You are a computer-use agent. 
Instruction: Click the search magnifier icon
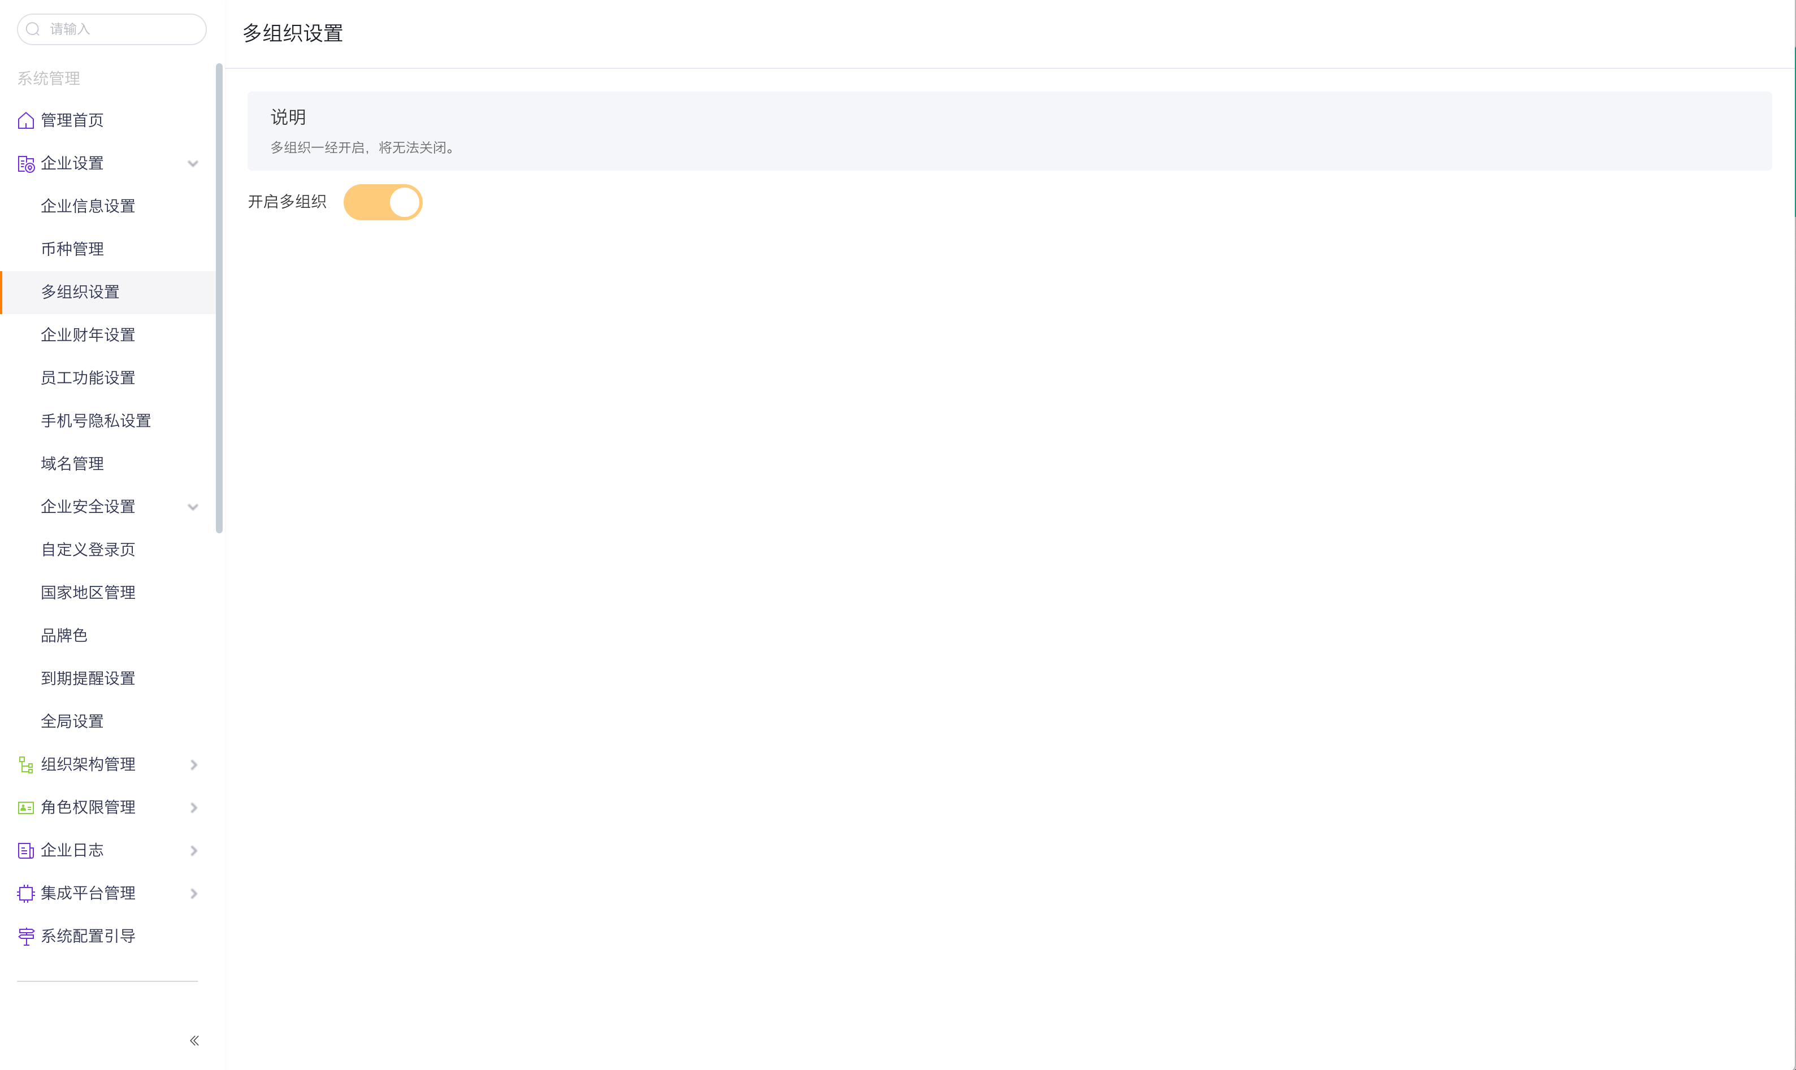33,29
